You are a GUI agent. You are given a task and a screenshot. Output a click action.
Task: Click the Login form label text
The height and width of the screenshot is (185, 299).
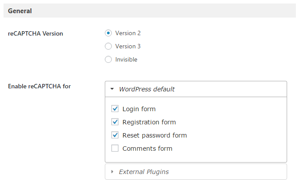click(x=139, y=109)
